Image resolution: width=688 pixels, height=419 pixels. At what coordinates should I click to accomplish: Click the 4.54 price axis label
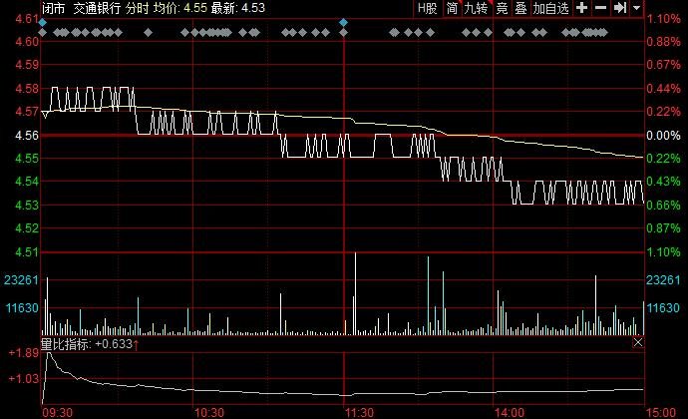click(27, 182)
